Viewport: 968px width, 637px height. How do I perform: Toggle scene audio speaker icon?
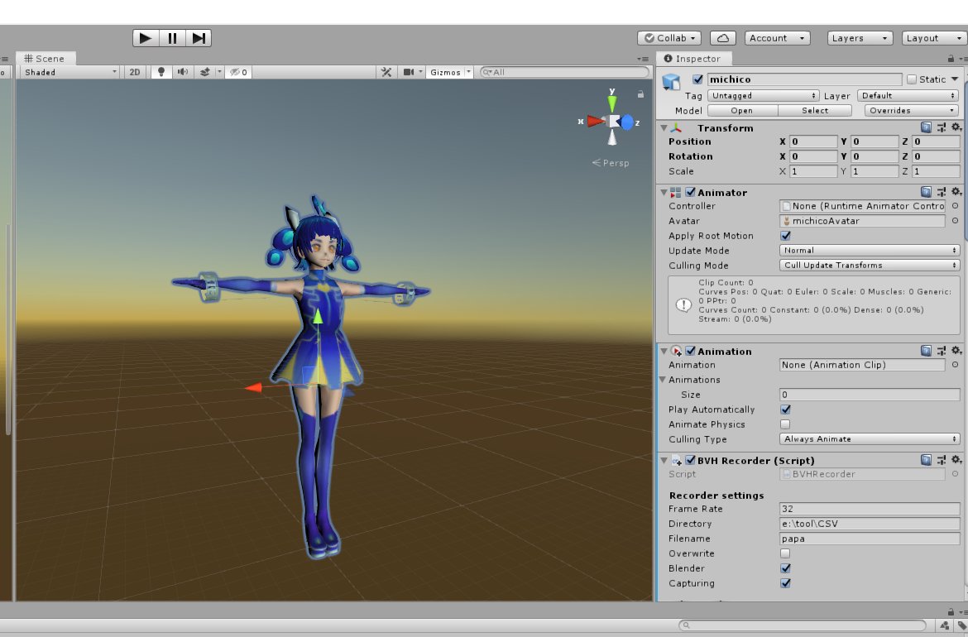(x=183, y=72)
